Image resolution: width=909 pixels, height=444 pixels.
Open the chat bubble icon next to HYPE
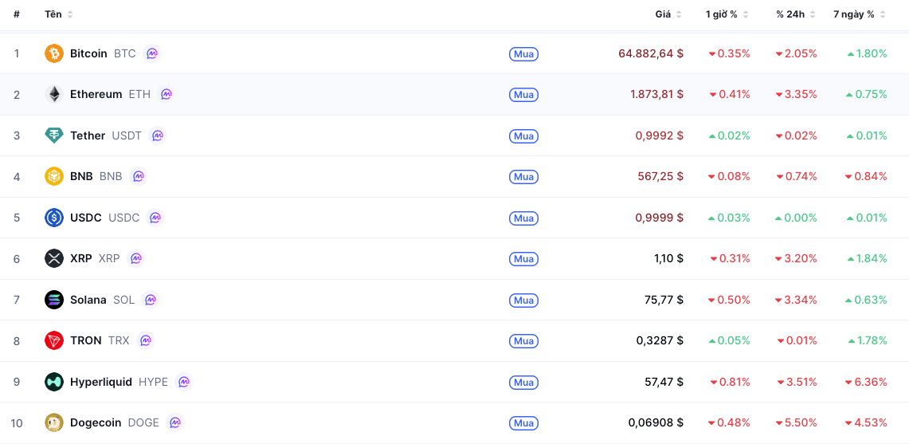(184, 382)
